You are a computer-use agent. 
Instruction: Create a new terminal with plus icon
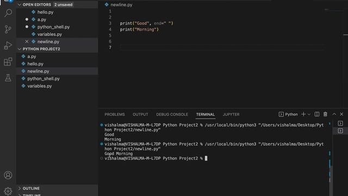303,114
